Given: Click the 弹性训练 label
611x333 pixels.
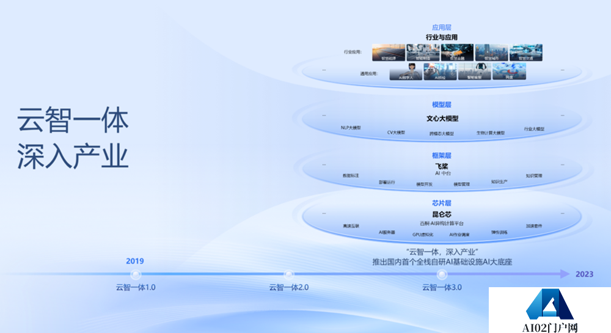Looking at the screenshot, I should click(x=499, y=233).
